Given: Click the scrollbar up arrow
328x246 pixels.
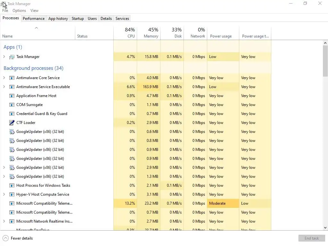Looking at the screenshot, I should 325,43.
